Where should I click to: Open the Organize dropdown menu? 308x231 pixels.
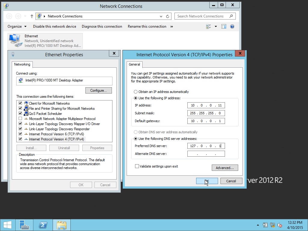tap(17, 26)
